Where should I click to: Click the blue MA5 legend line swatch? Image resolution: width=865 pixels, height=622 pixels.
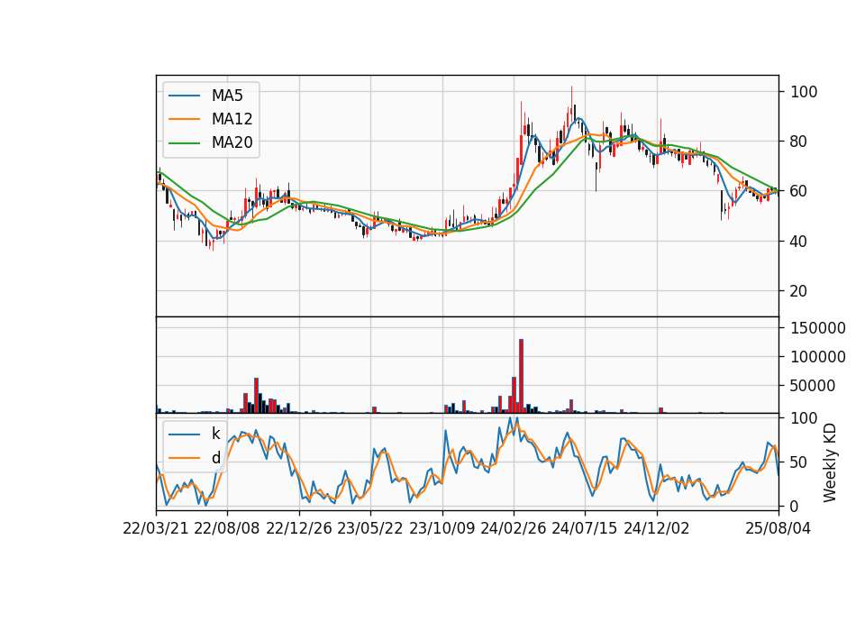click(x=184, y=96)
